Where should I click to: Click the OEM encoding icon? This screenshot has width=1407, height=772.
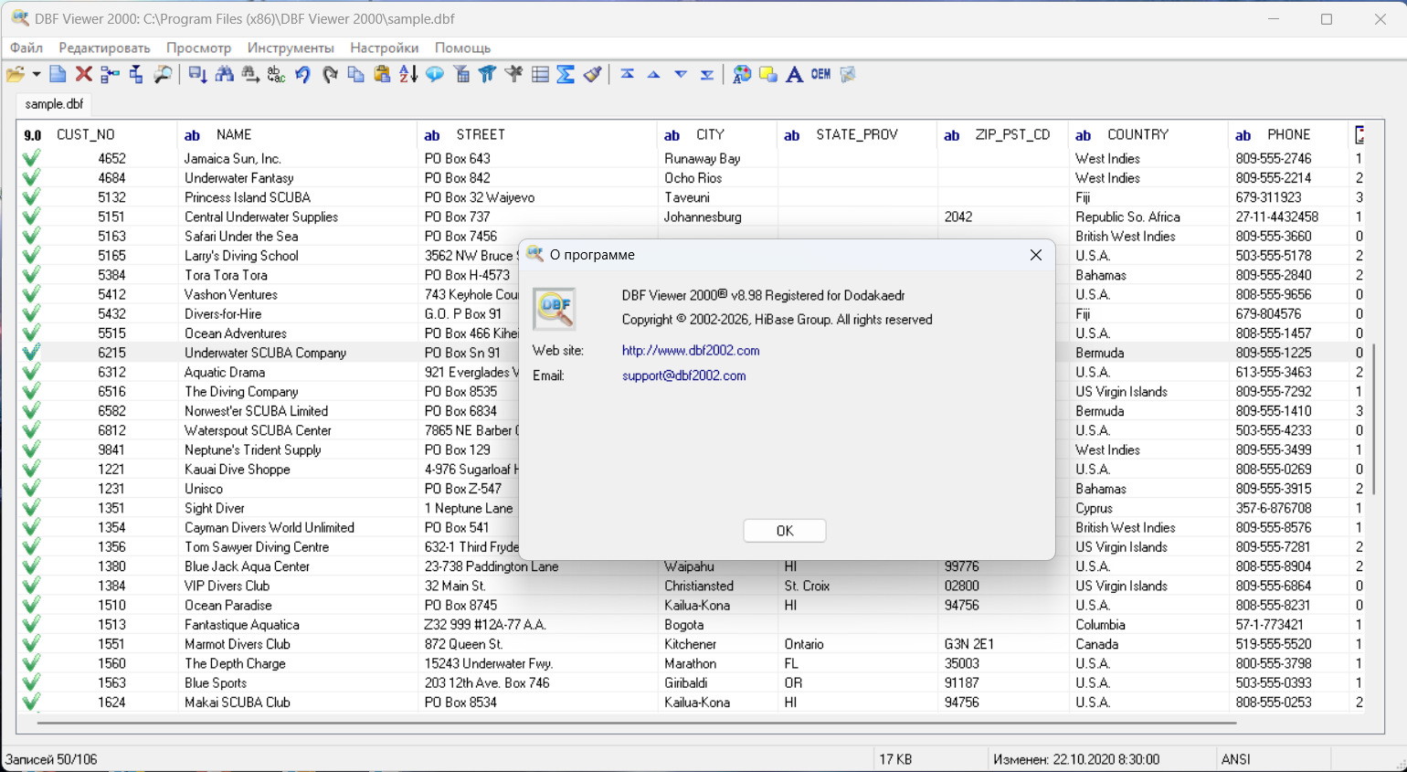point(820,75)
